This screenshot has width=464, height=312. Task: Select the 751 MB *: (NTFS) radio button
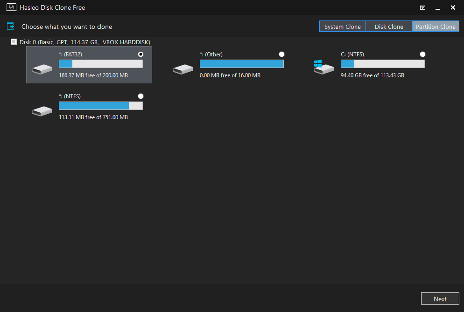[x=141, y=96]
